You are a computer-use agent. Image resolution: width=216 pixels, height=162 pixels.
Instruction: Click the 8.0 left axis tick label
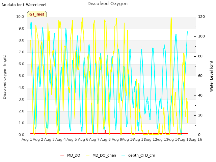[21, 40]
